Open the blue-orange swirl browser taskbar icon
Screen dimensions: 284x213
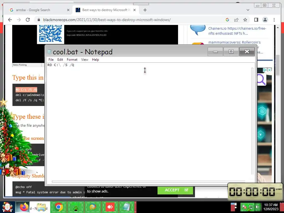tap(93, 207)
